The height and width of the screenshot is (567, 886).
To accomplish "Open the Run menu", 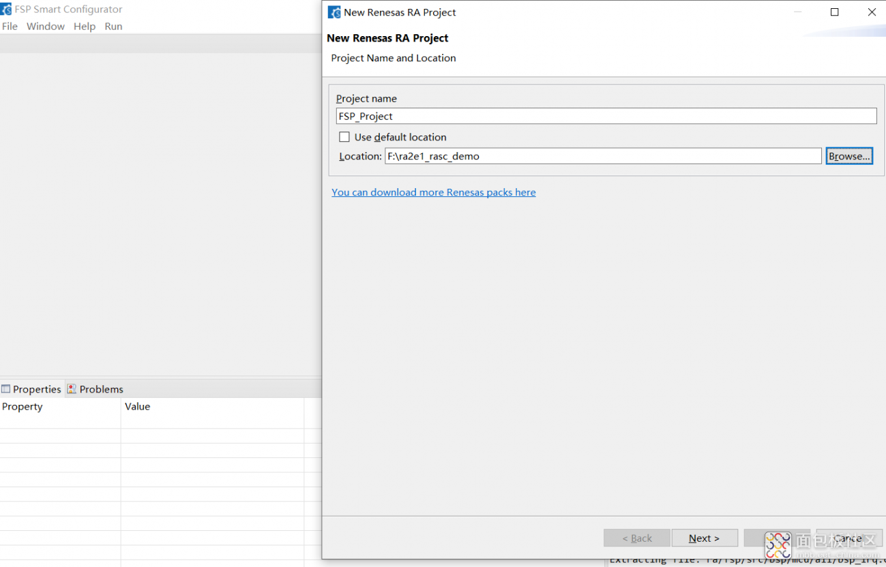I will coord(113,27).
